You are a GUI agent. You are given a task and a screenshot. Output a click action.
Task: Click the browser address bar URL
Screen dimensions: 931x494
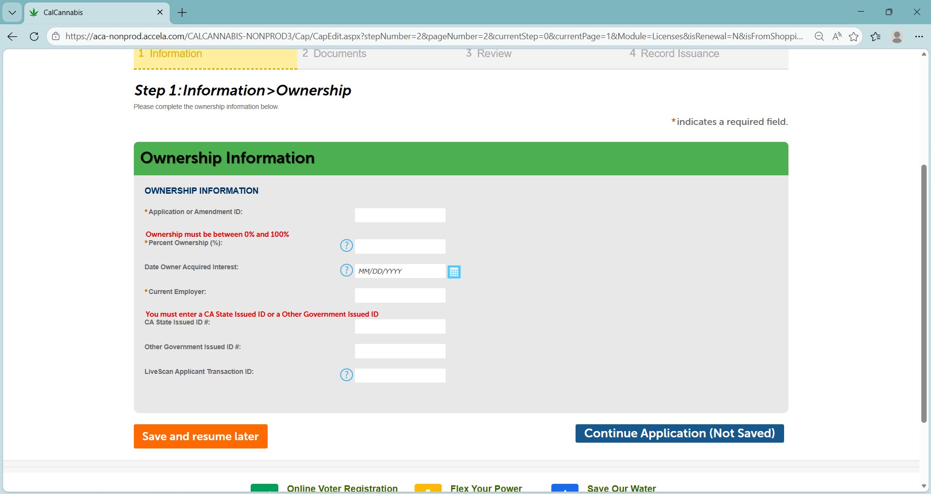[434, 36]
